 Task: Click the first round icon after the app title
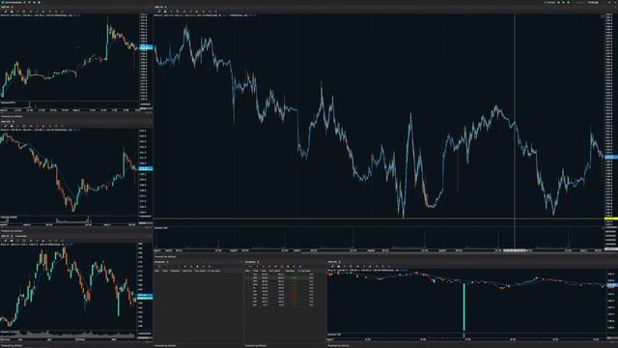tap(24, 2)
